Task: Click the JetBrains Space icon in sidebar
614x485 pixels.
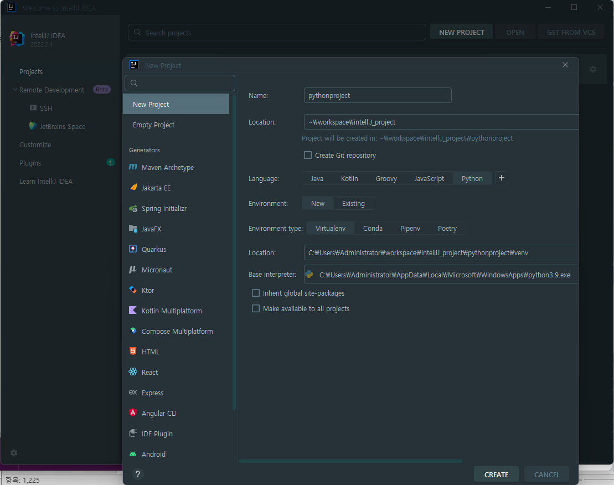Action: pyautogui.click(x=33, y=126)
